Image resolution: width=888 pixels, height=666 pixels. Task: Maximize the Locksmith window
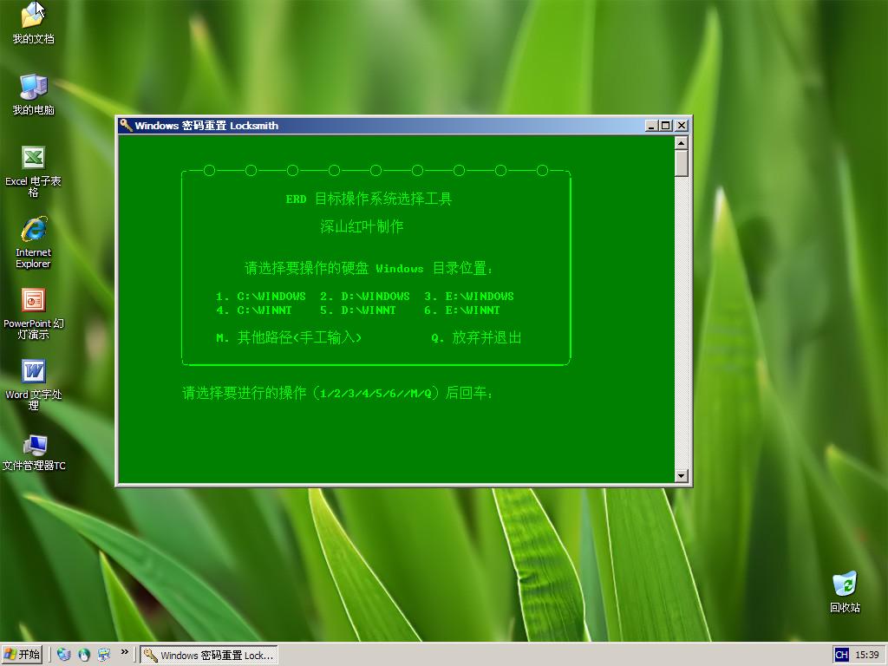point(666,126)
